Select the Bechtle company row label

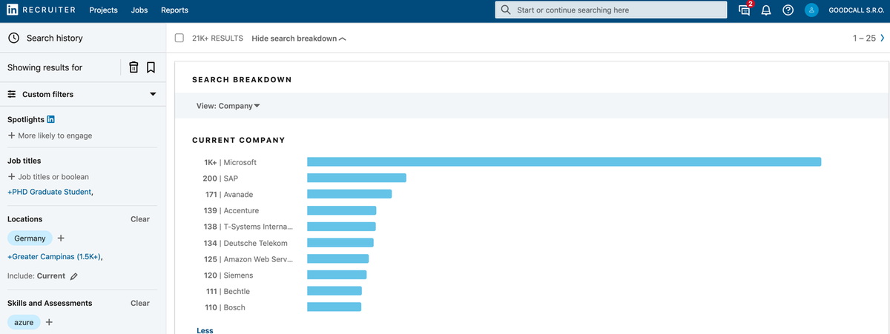(x=237, y=292)
